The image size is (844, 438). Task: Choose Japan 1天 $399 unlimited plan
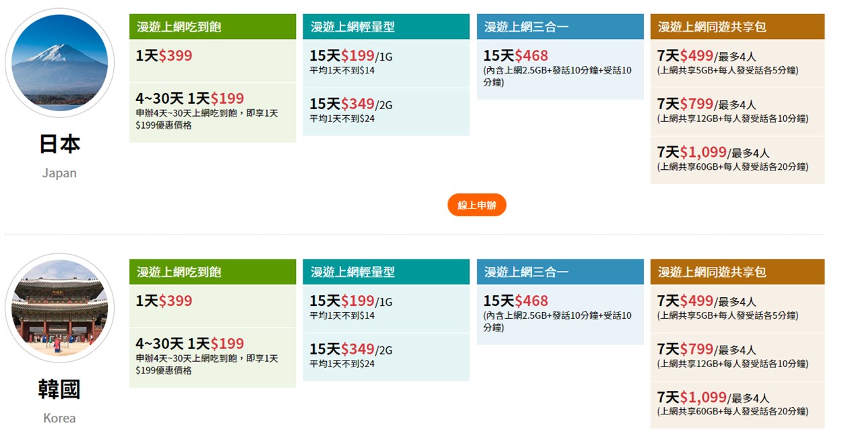pyautogui.click(x=212, y=61)
